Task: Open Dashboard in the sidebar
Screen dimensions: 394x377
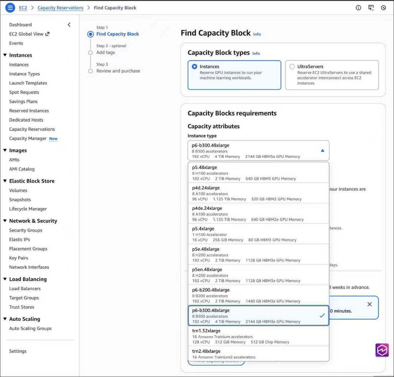Action: 20,25
